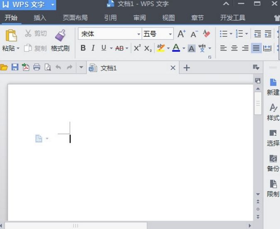Expand the bullet list style arrow

pyautogui.click(x=231, y=34)
